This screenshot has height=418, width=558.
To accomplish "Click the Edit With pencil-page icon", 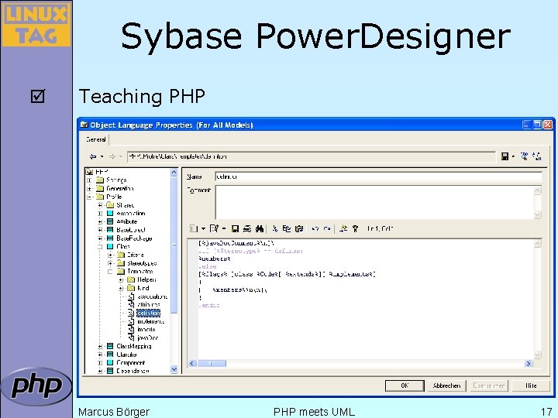I will point(214,228).
